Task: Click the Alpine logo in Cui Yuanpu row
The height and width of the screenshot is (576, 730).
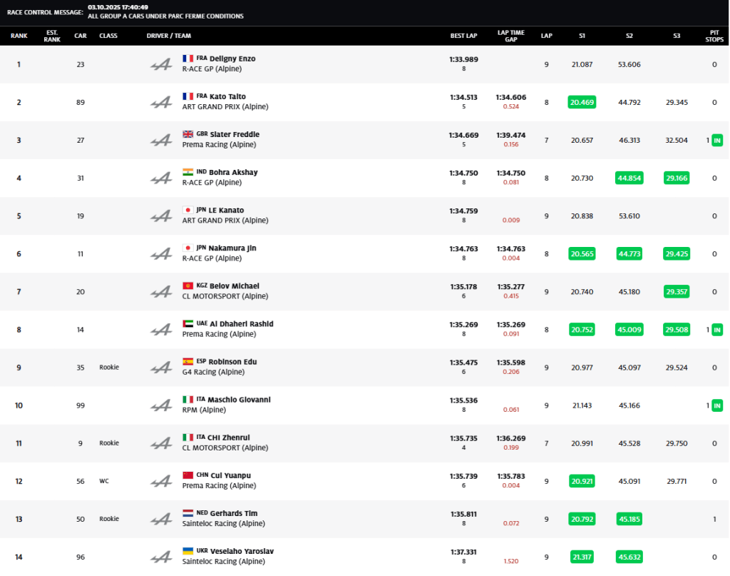Action: click(161, 481)
